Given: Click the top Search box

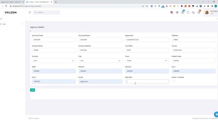Looking at the screenshot, I should pyautogui.click(x=47, y=13).
